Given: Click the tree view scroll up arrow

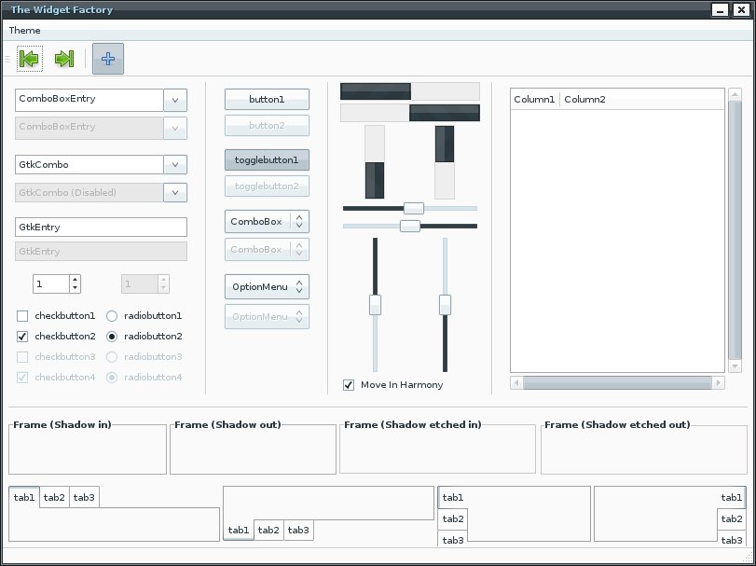Looking at the screenshot, I should 735,94.
